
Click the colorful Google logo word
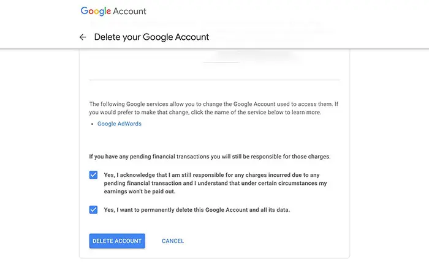[96, 11]
